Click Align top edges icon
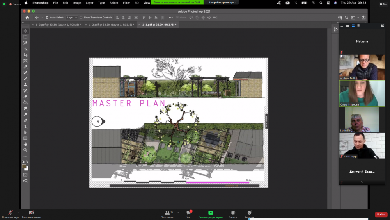This screenshot has height=220, width=390. pyautogui.click(x=144, y=18)
